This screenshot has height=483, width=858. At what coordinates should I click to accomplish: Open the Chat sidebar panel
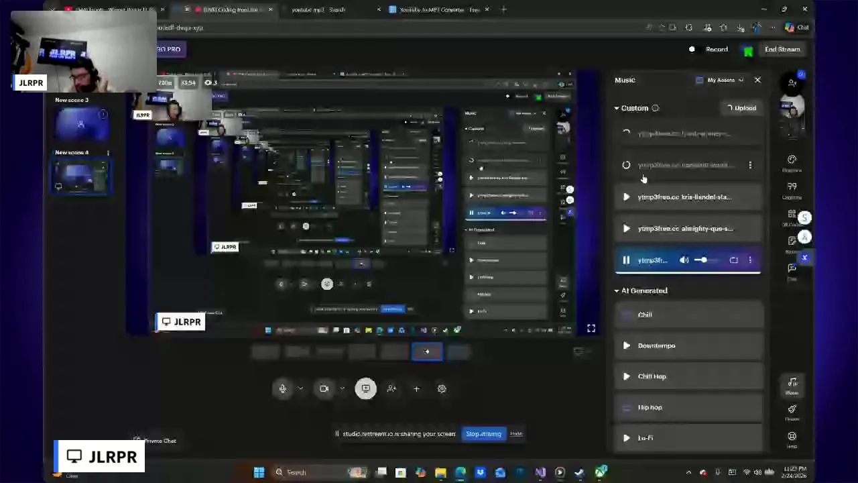click(x=792, y=272)
